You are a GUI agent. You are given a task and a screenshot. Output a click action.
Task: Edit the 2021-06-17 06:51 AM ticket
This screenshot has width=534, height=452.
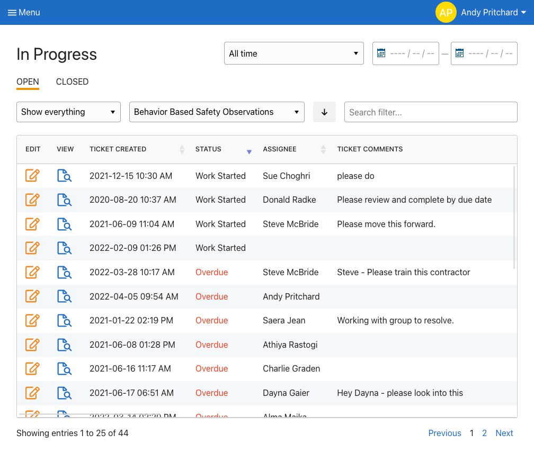point(32,393)
